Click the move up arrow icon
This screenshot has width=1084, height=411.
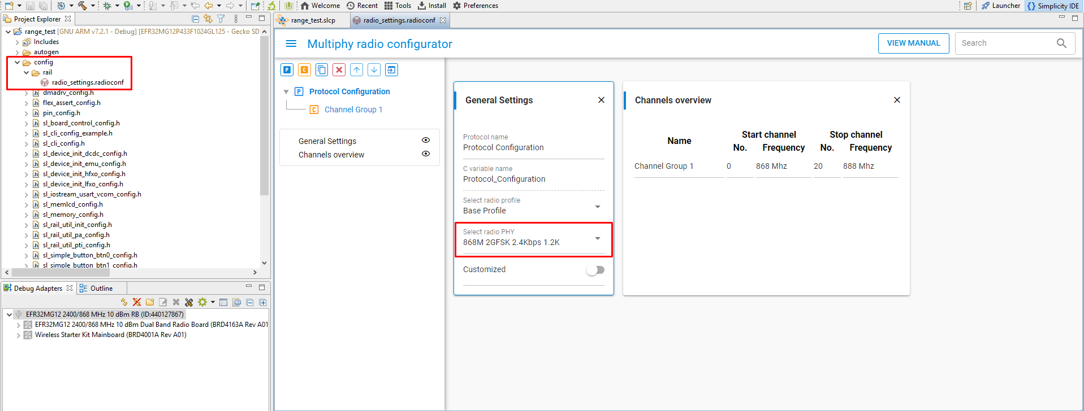[357, 70]
